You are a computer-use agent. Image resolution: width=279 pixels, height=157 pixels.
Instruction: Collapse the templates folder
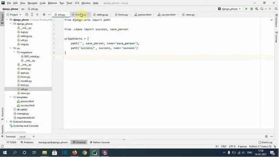click(x=10, y=97)
